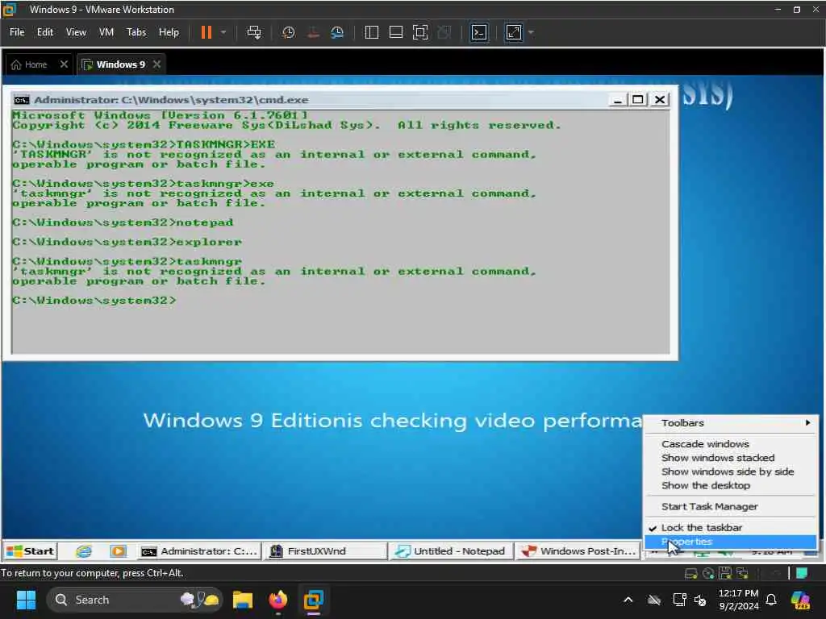Open the host Windows Start menu

pyautogui.click(x=26, y=600)
